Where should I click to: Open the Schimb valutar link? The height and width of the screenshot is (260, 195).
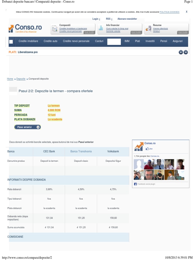113,31
